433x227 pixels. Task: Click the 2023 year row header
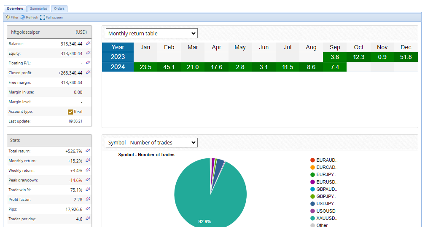[x=118, y=57]
